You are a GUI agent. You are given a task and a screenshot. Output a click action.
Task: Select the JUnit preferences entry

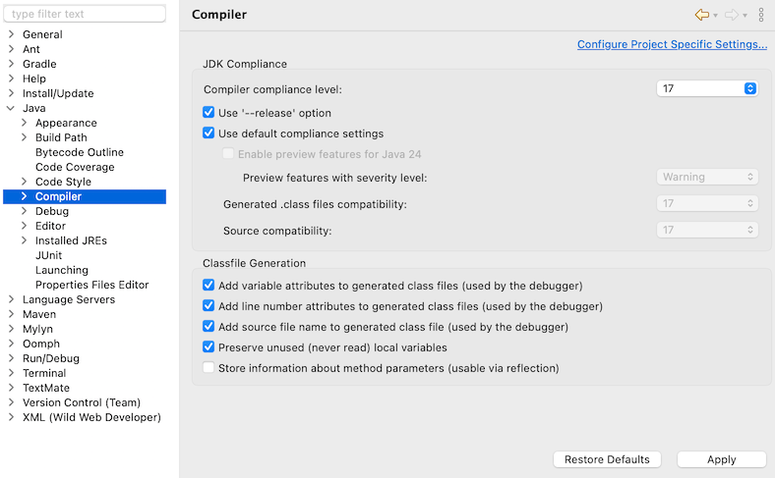(49, 255)
